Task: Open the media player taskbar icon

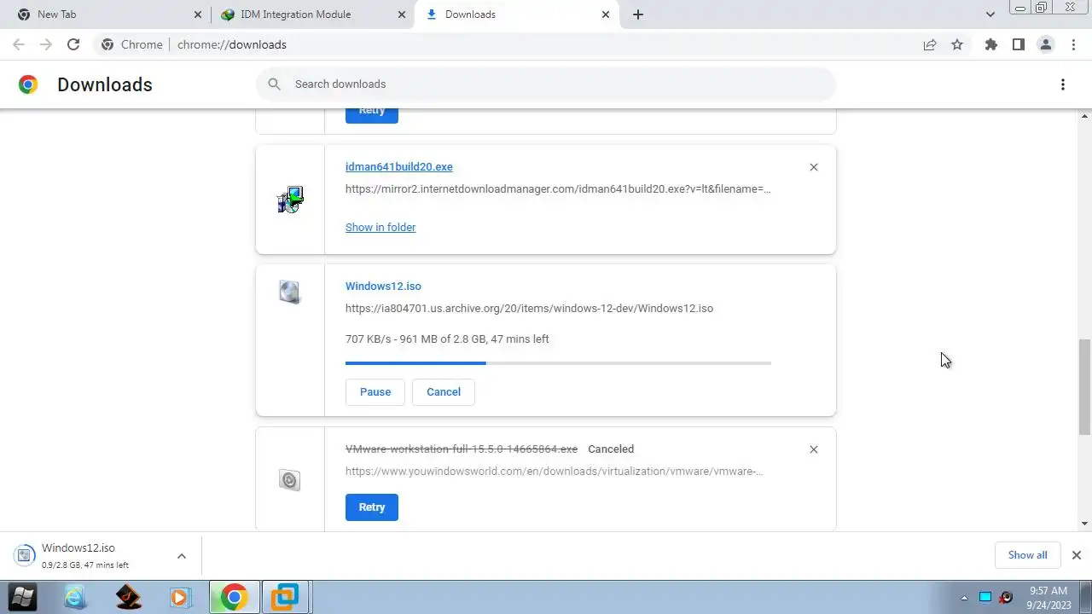Action: pos(180,597)
